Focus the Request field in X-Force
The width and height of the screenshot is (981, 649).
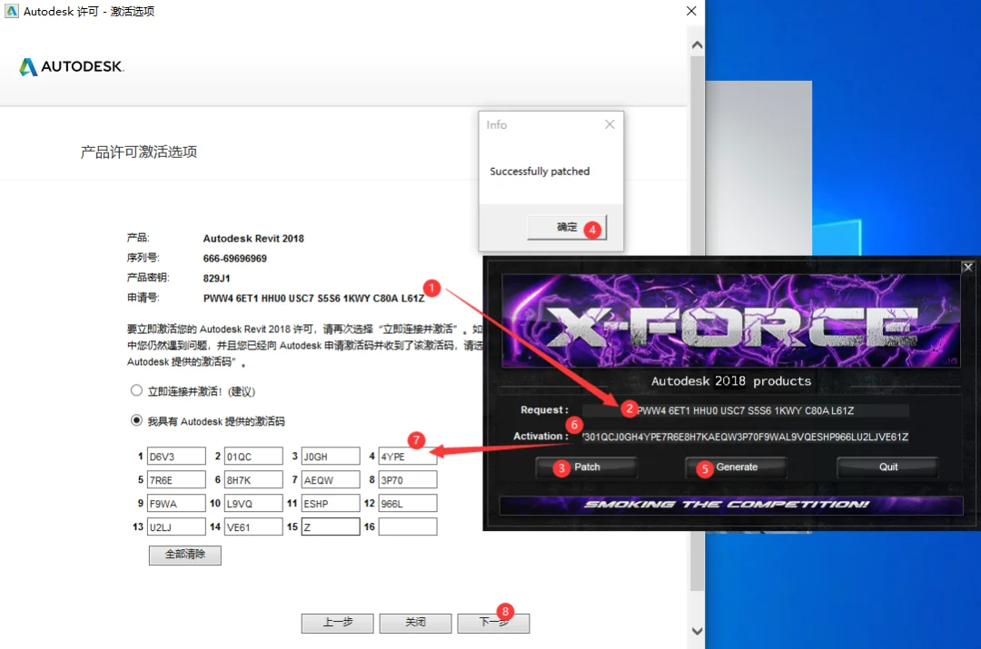746,410
